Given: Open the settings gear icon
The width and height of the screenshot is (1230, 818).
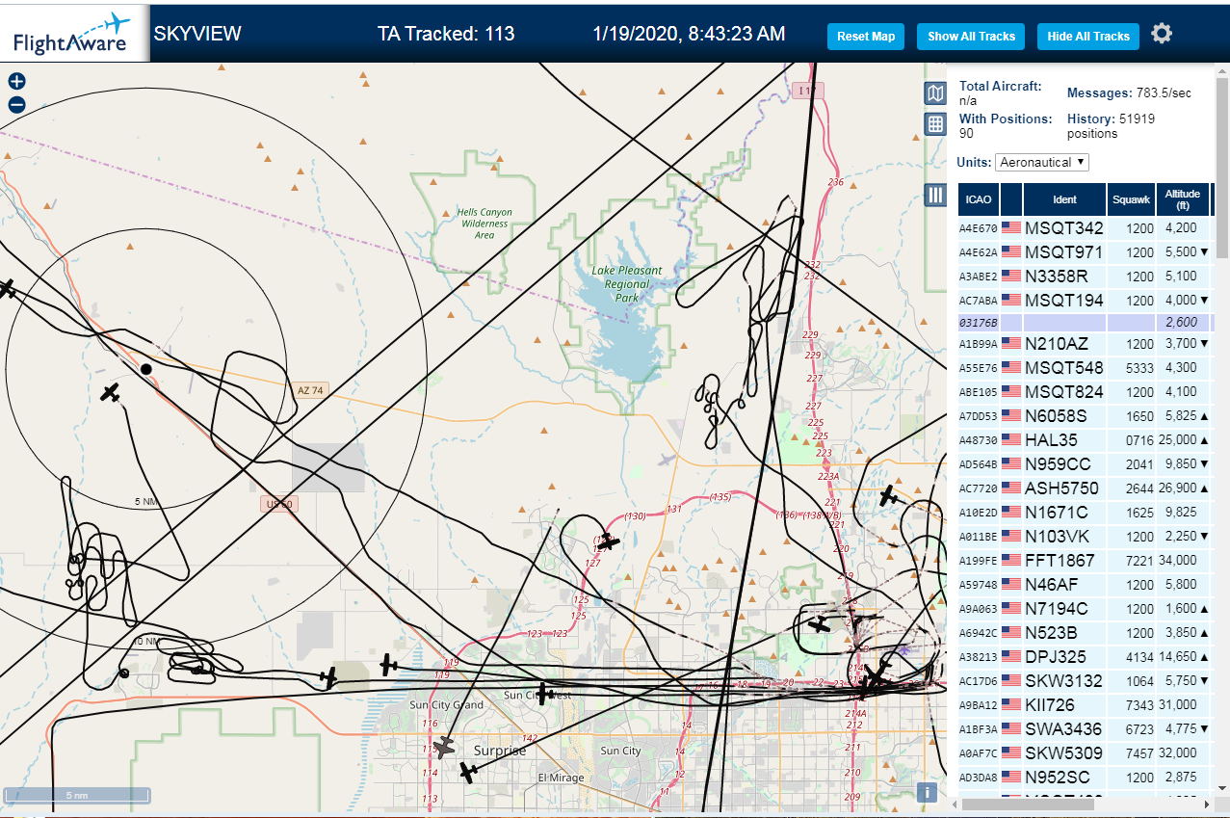Looking at the screenshot, I should point(1162,34).
